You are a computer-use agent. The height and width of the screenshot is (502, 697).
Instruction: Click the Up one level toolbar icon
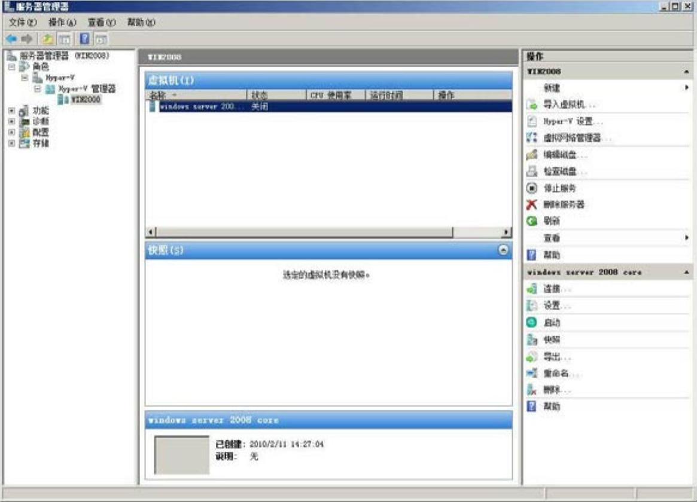(x=47, y=39)
